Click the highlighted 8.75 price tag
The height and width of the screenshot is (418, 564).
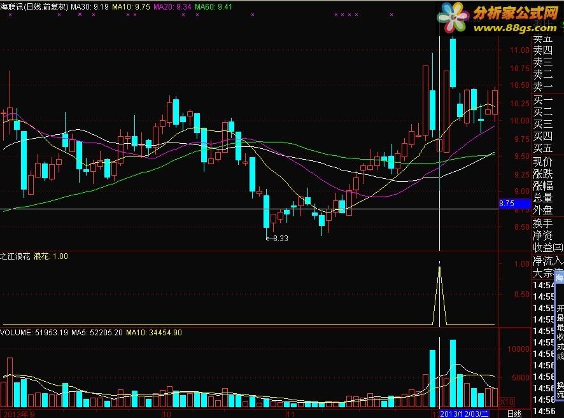pos(515,204)
